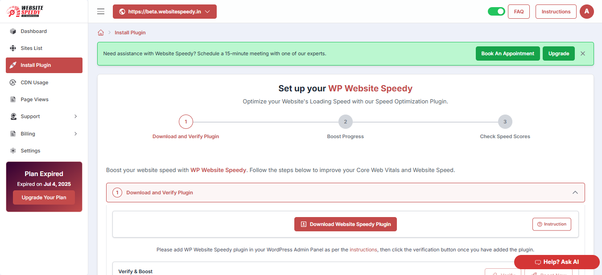Viewport: 602px width, 275px height.
Task: Click the Instructions button in header
Action: click(x=556, y=12)
